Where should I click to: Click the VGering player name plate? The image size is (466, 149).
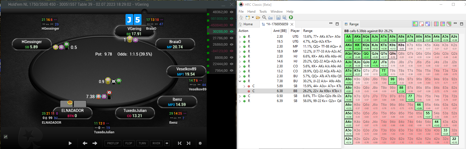coord(134,31)
